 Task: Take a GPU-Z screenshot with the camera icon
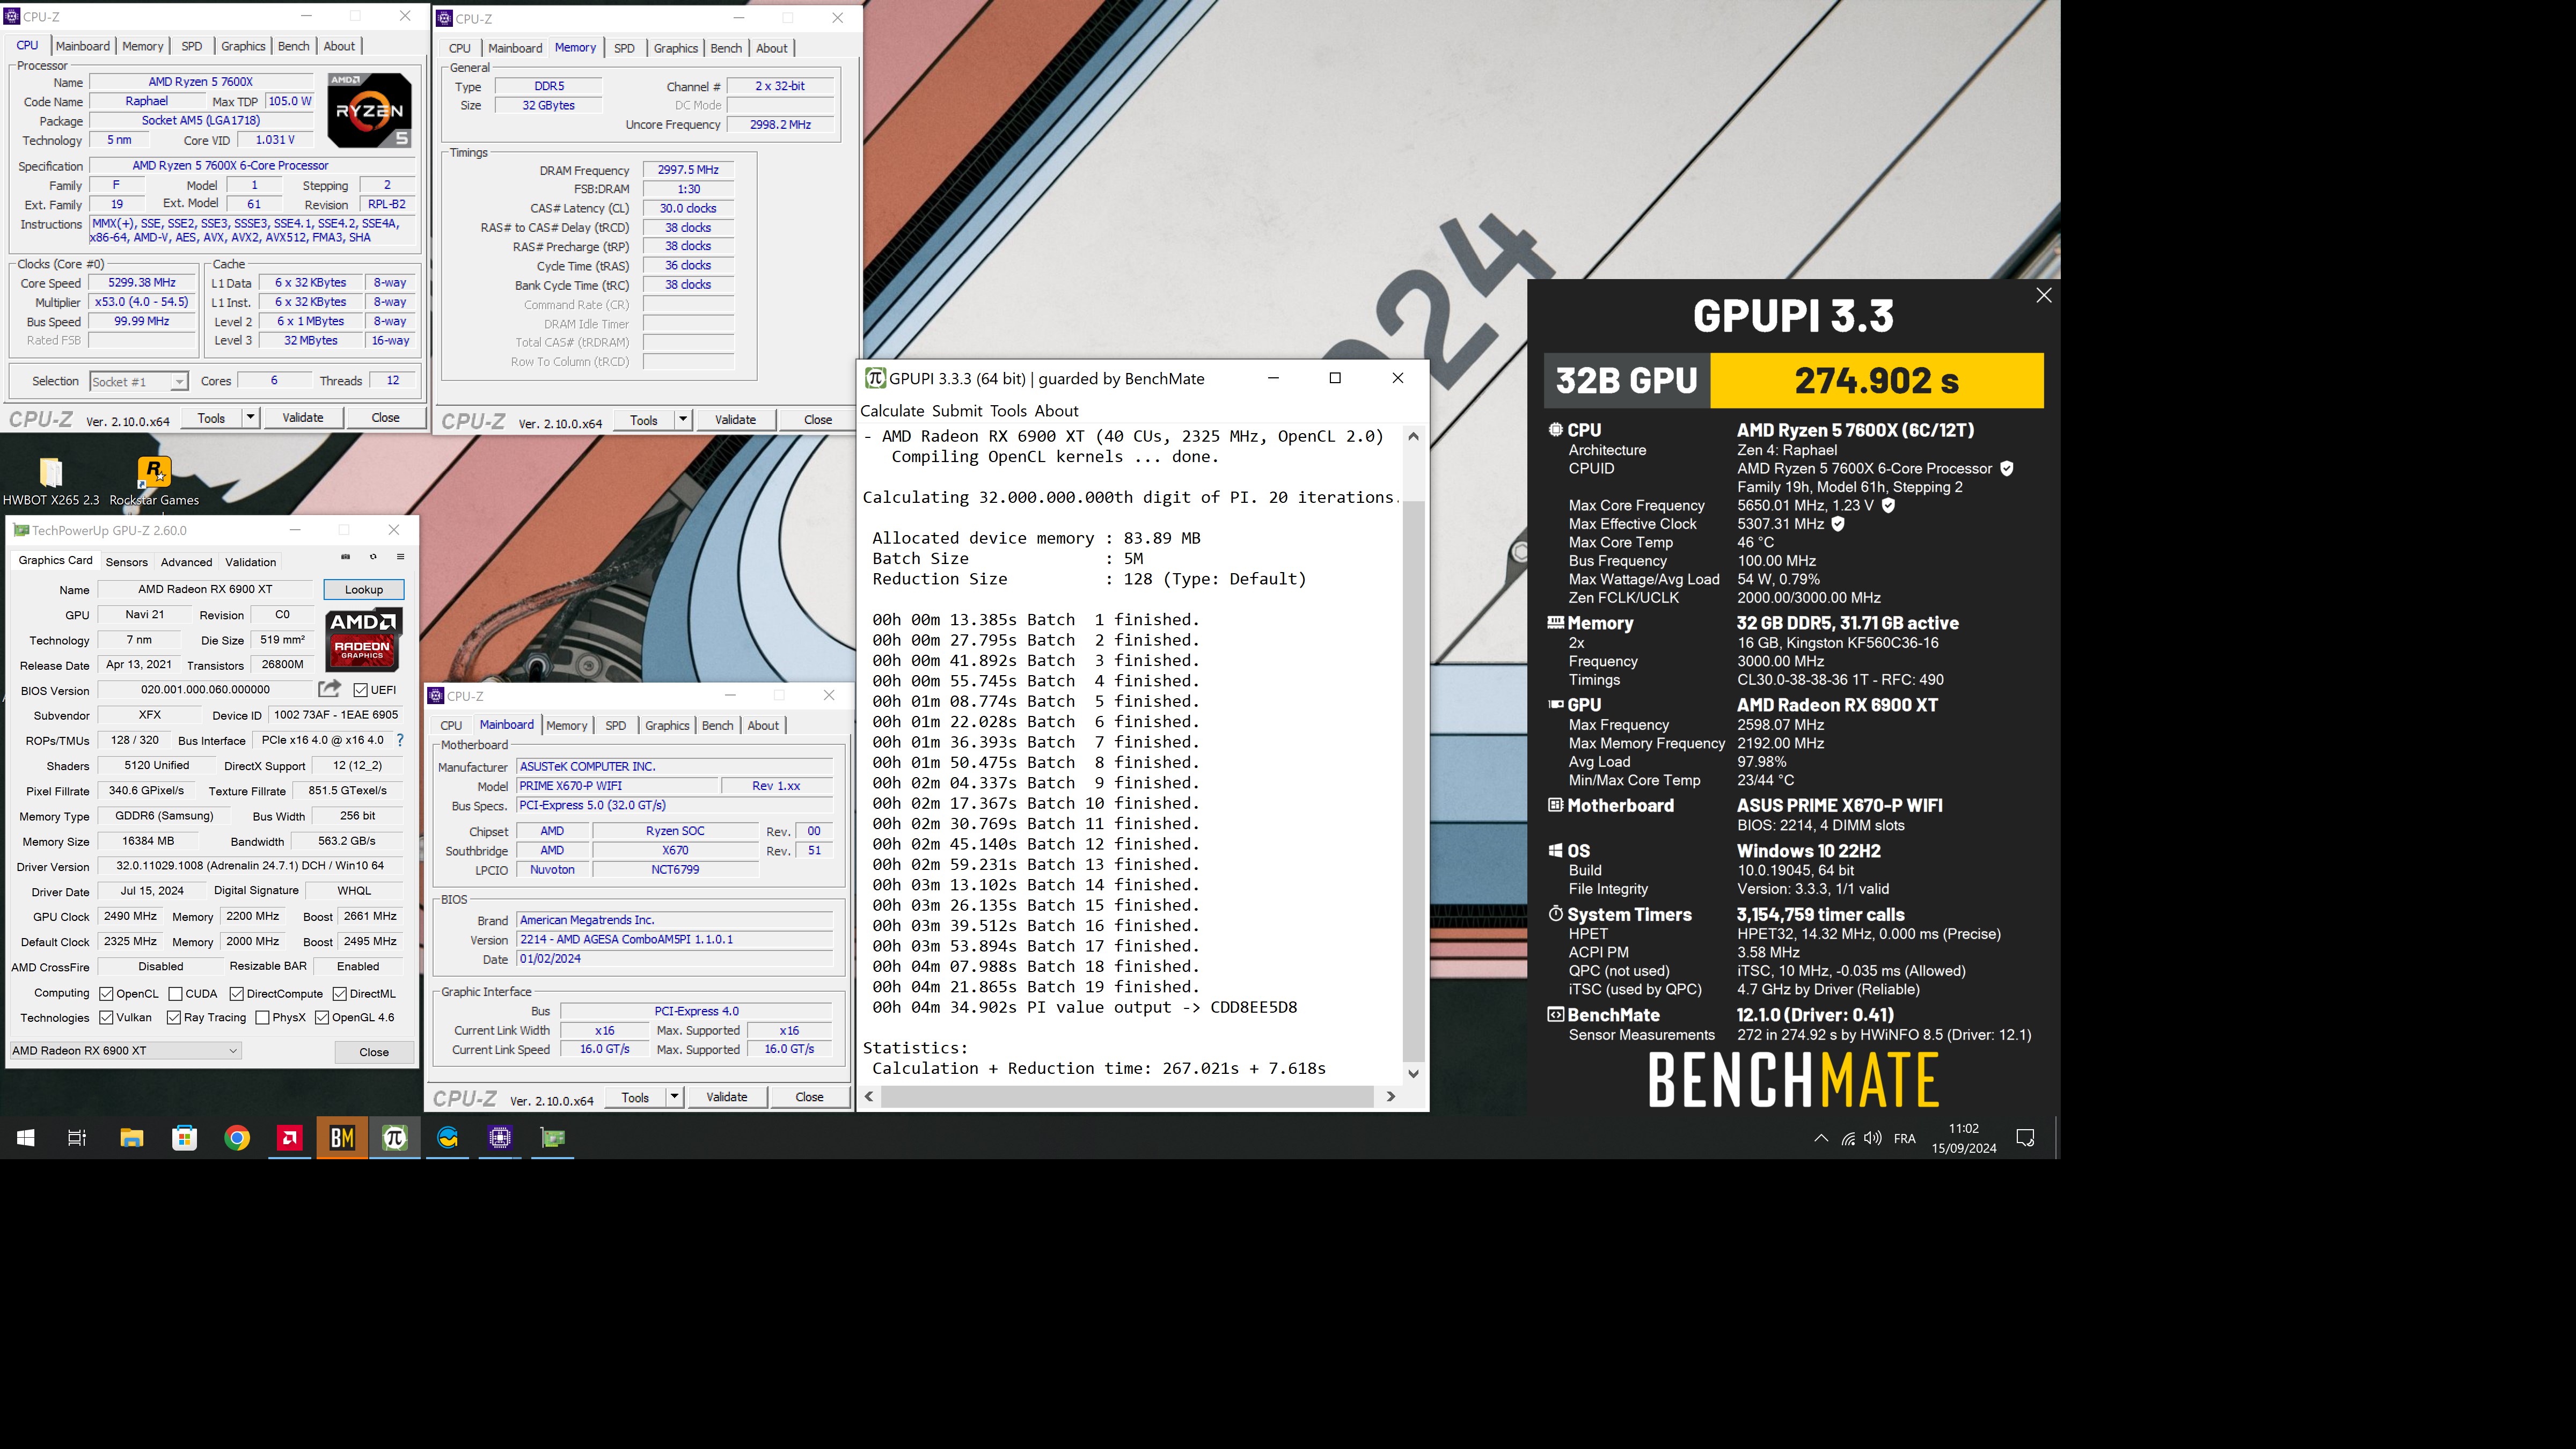pos(345,557)
